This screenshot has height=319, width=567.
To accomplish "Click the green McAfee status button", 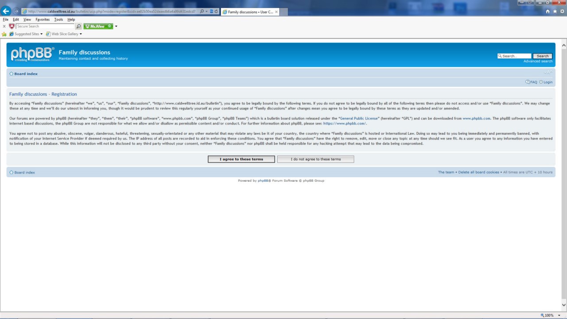I will tap(98, 26).
